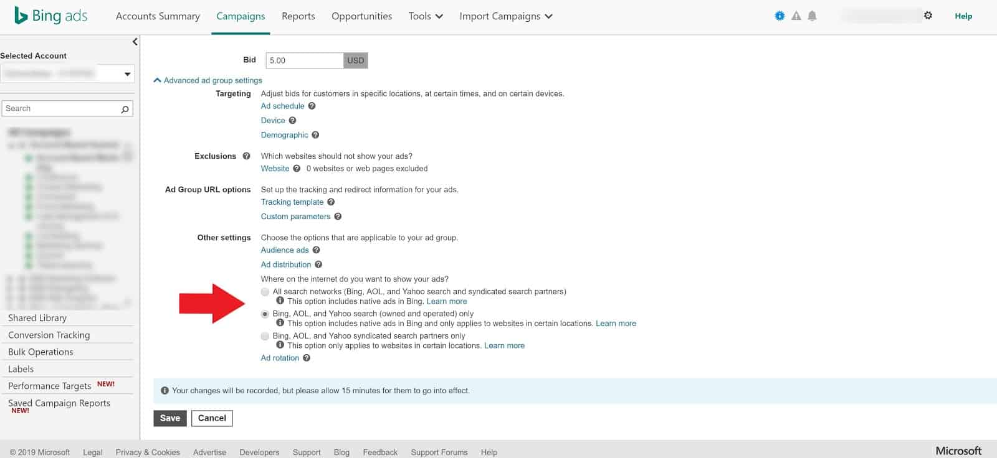Click the Bid amount input field

[305, 60]
